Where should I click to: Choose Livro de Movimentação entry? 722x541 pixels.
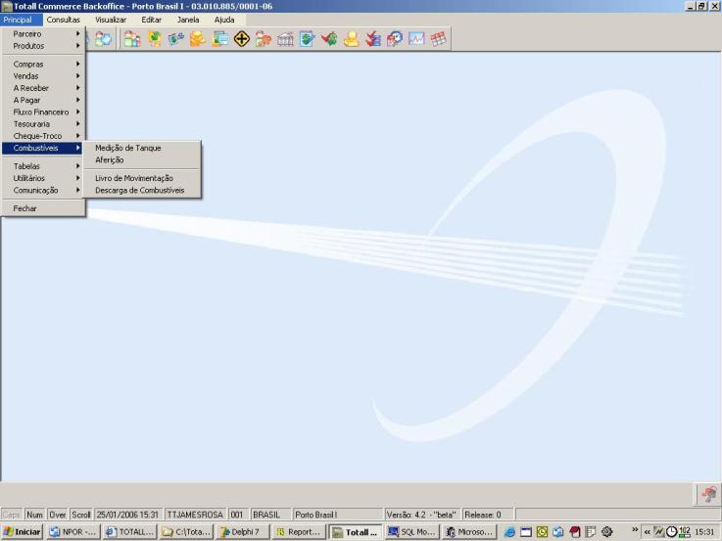[142, 178]
